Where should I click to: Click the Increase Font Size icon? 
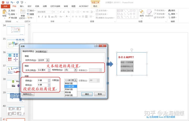click(x=61, y=12)
